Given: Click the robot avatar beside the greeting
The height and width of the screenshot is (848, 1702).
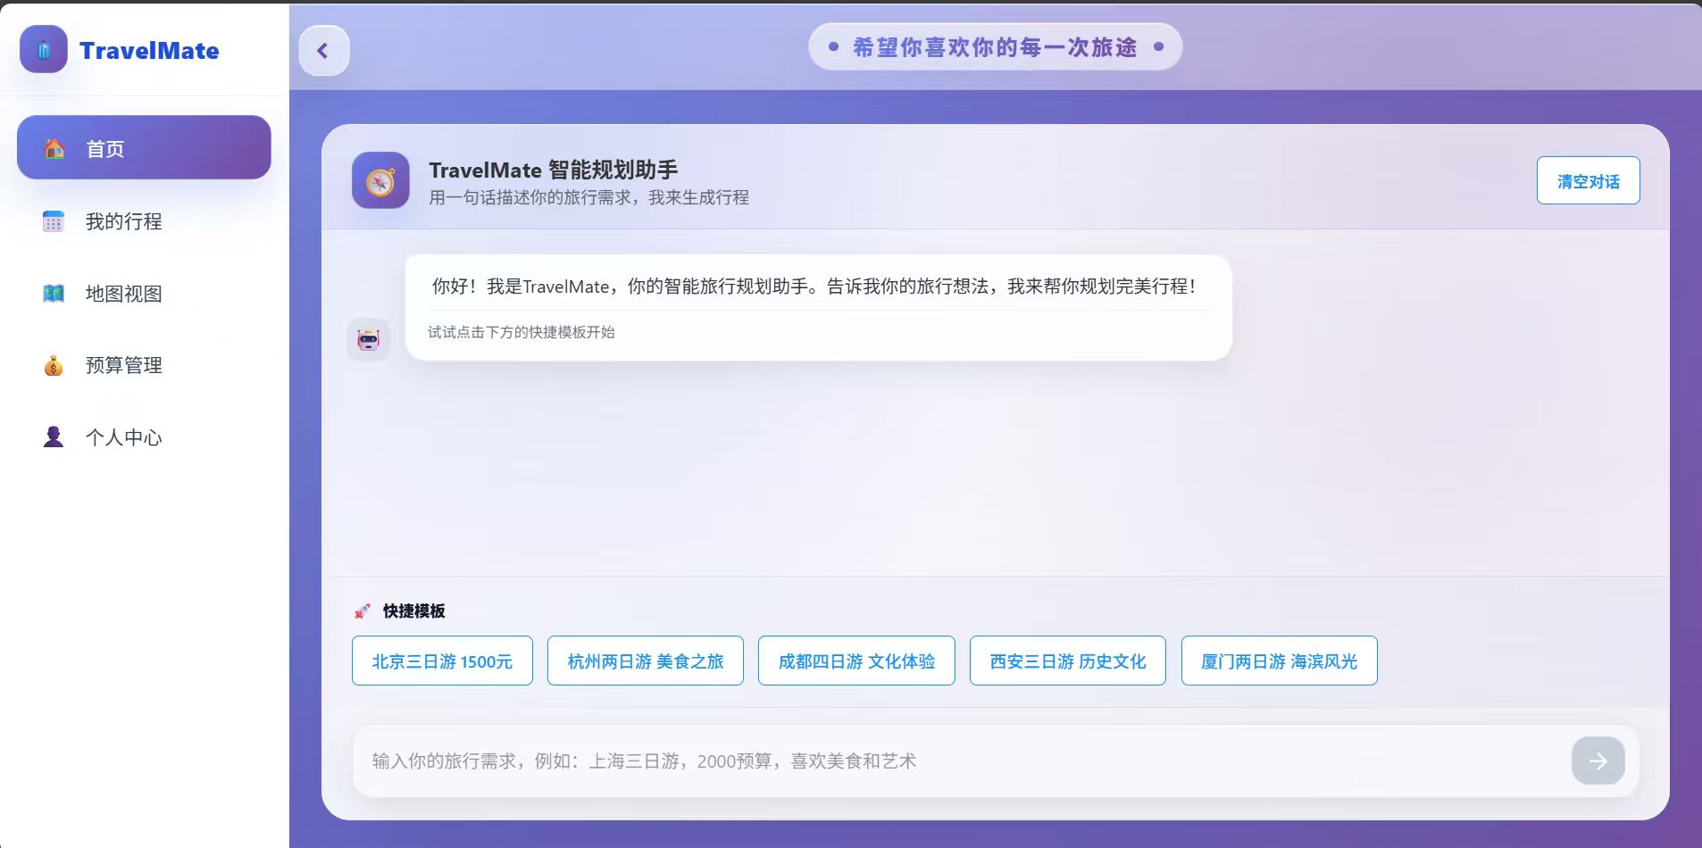Looking at the screenshot, I should coord(368,339).
